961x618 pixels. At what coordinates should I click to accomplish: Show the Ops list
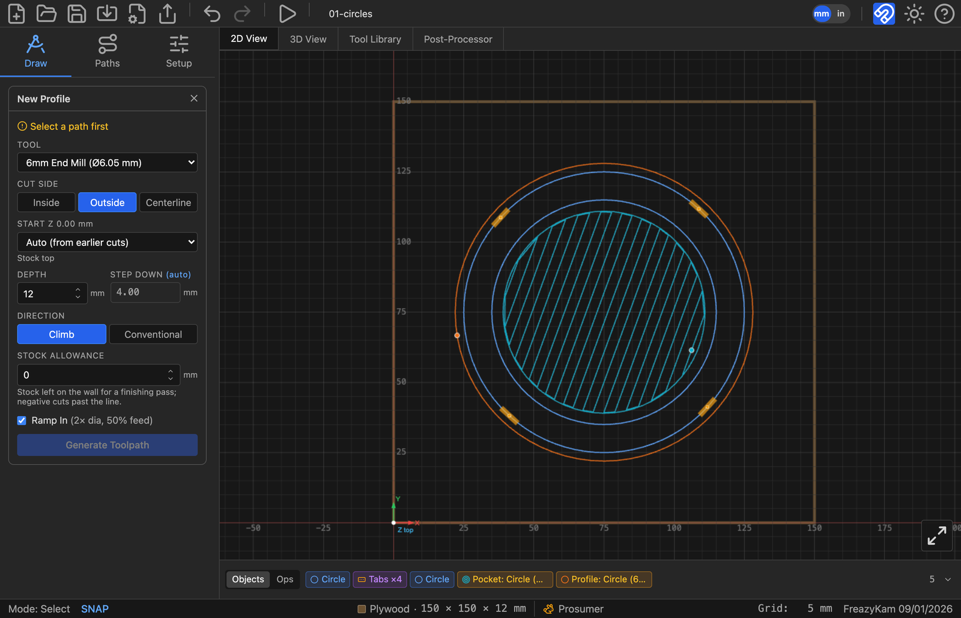[x=285, y=579]
